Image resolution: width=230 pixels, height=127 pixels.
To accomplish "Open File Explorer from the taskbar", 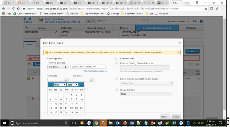I will coord(111,123).
